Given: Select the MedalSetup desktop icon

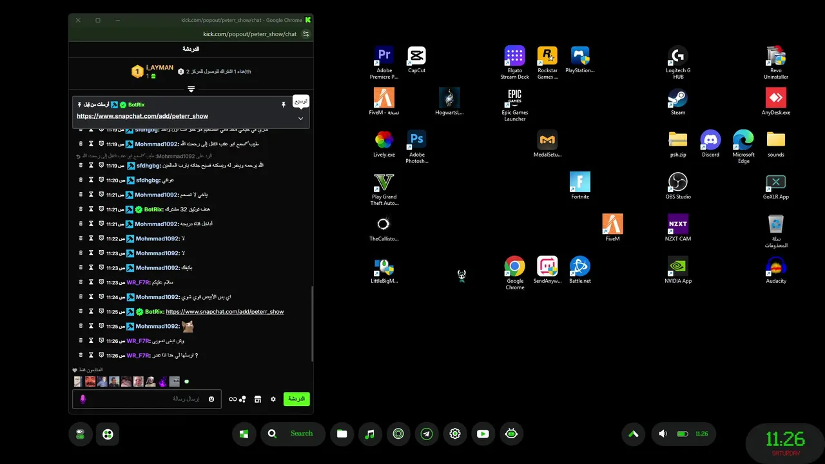Looking at the screenshot, I should [x=547, y=144].
